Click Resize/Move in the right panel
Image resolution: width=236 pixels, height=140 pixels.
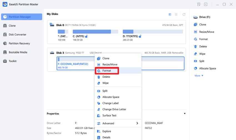(x=204, y=32)
